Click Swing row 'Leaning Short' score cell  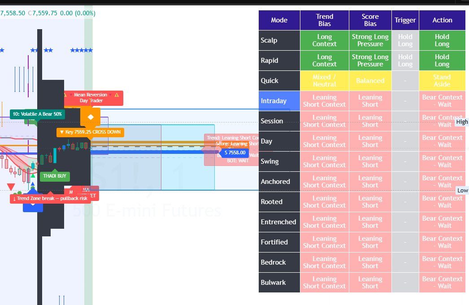[x=370, y=161]
